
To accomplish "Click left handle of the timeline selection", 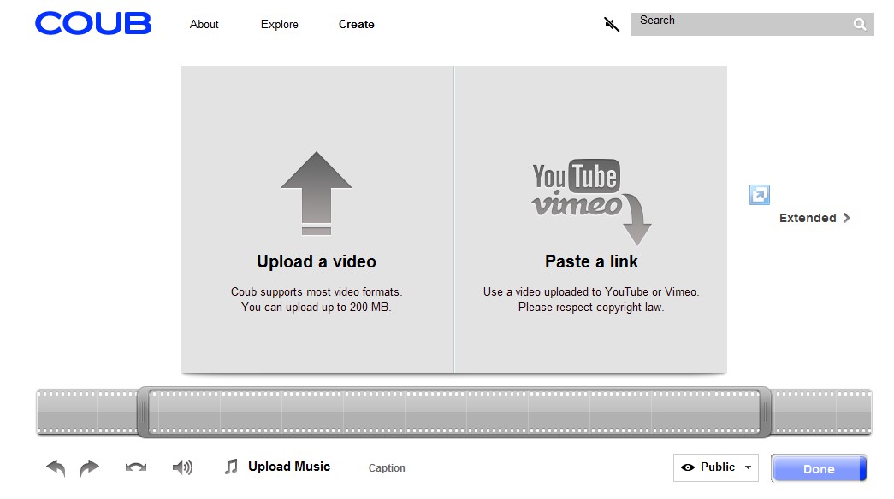I will tap(143, 412).
